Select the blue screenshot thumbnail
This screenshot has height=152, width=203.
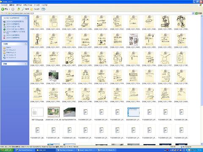(x=133, y=112)
